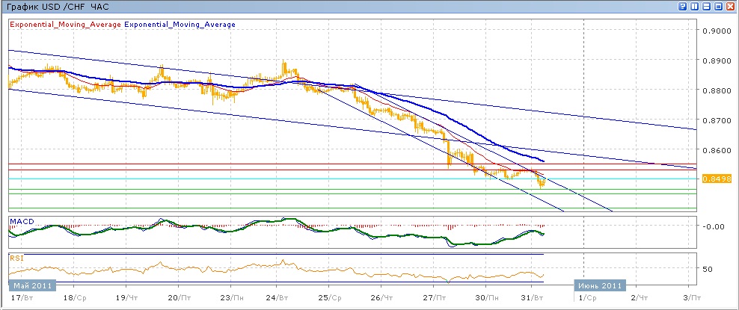Click the vertical tile layout icon
Viewport: 739px width, 310px height.
(x=695, y=6)
